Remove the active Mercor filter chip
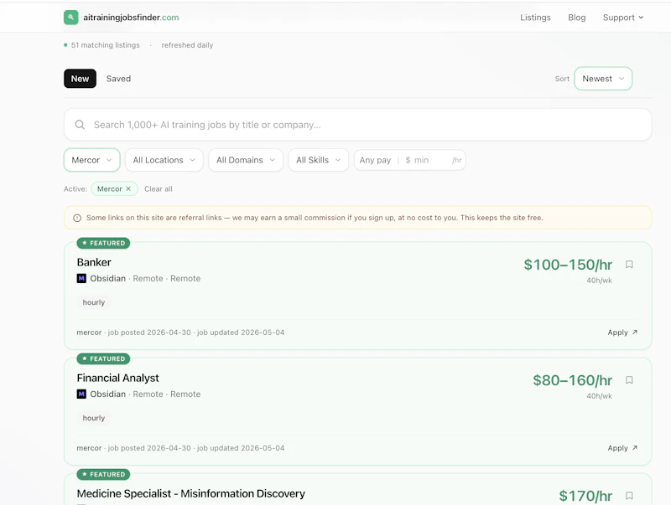 point(128,188)
